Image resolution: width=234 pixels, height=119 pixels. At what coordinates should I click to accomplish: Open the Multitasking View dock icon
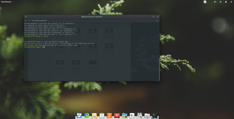(79, 115)
